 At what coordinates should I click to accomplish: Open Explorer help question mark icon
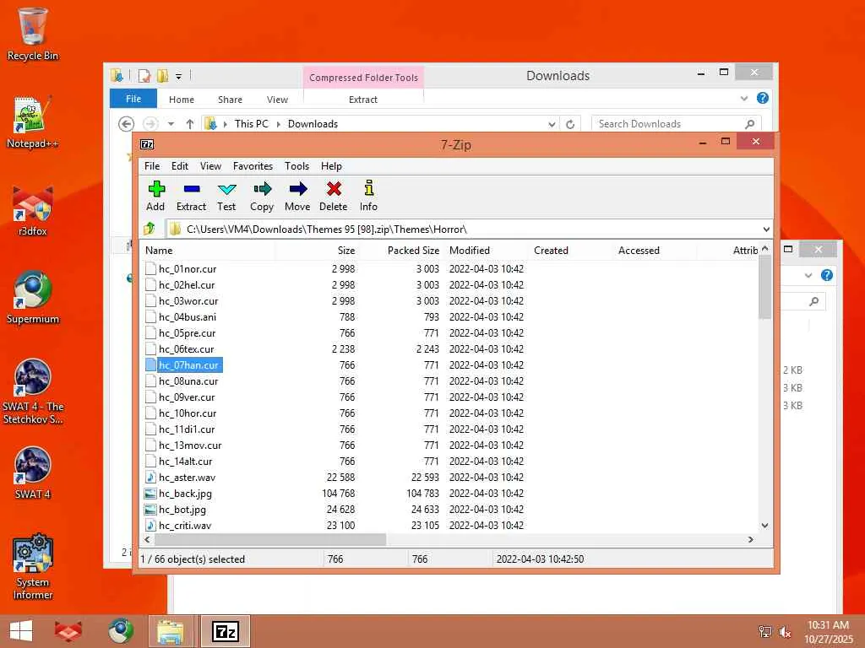pos(763,98)
